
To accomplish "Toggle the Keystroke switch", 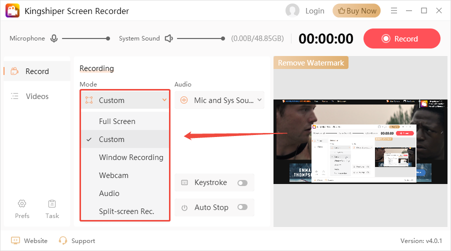I will (x=242, y=183).
